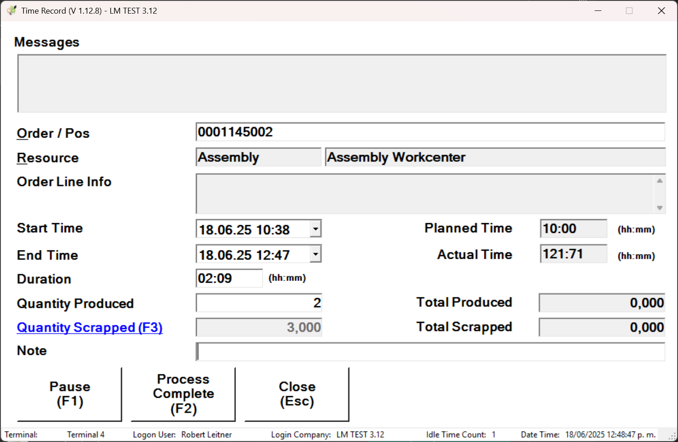Click the Assembly resource field
This screenshot has height=442, width=678.
click(258, 157)
